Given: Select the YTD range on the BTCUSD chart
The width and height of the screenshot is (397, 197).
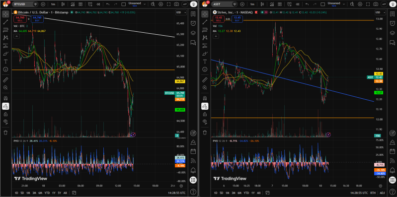Looking at the screenshot, I should [47, 193].
